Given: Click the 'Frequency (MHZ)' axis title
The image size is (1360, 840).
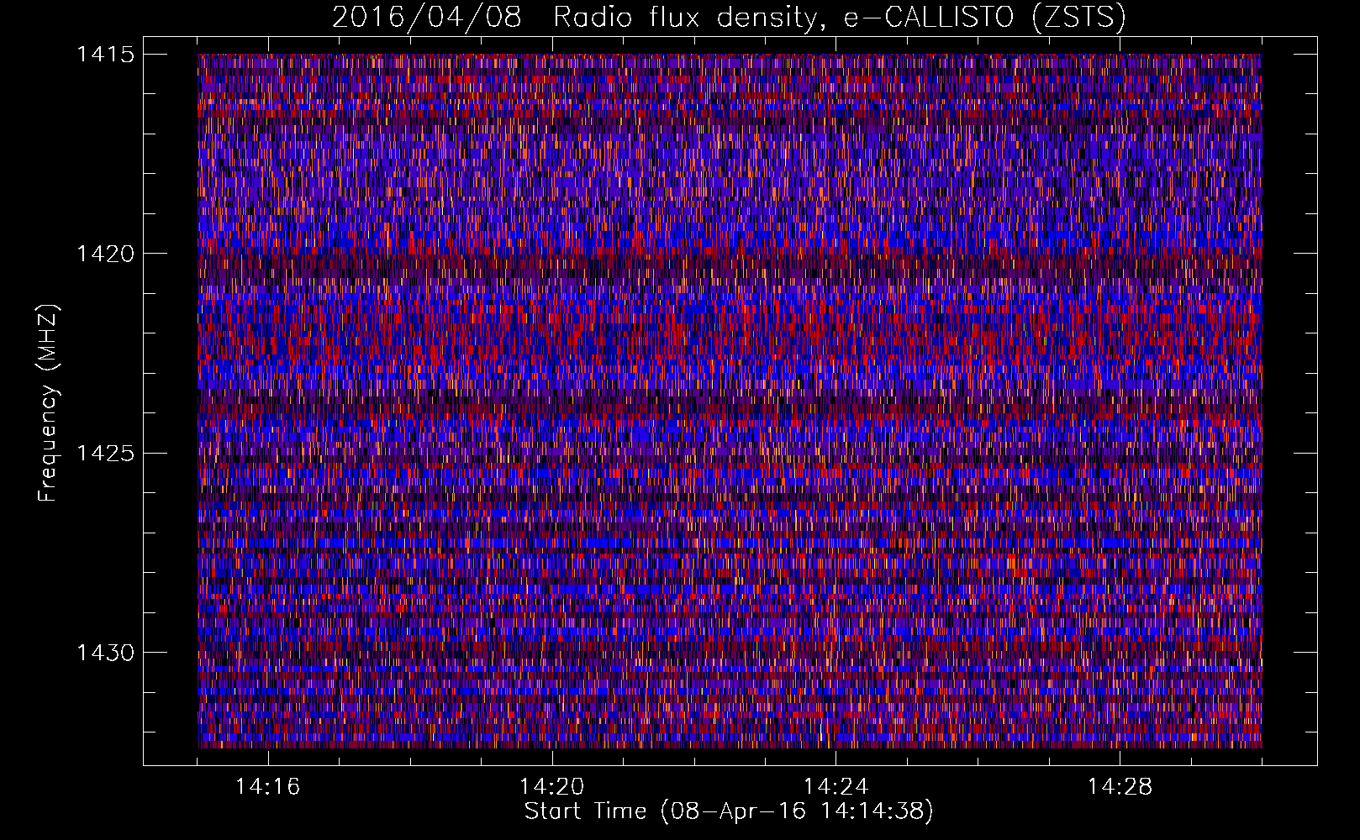Looking at the screenshot, I should [49, 403].
